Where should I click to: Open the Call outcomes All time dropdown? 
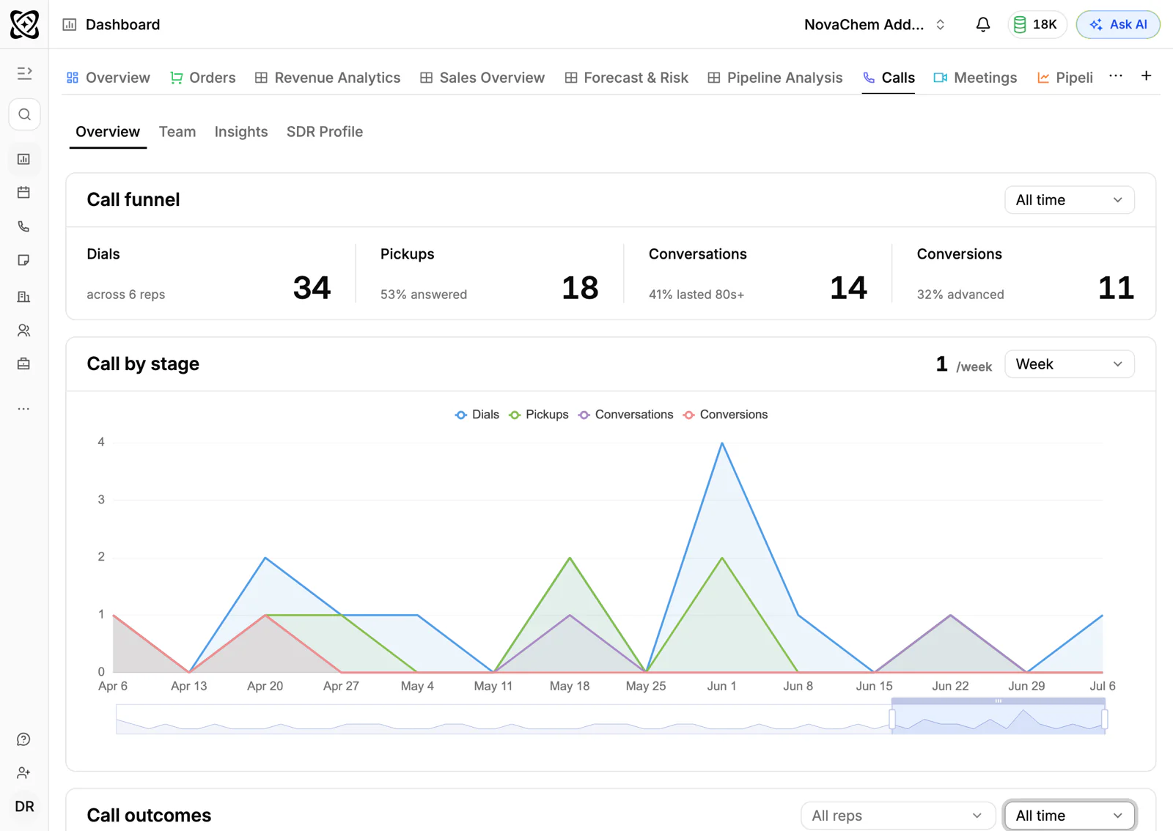pos(1069,816)
